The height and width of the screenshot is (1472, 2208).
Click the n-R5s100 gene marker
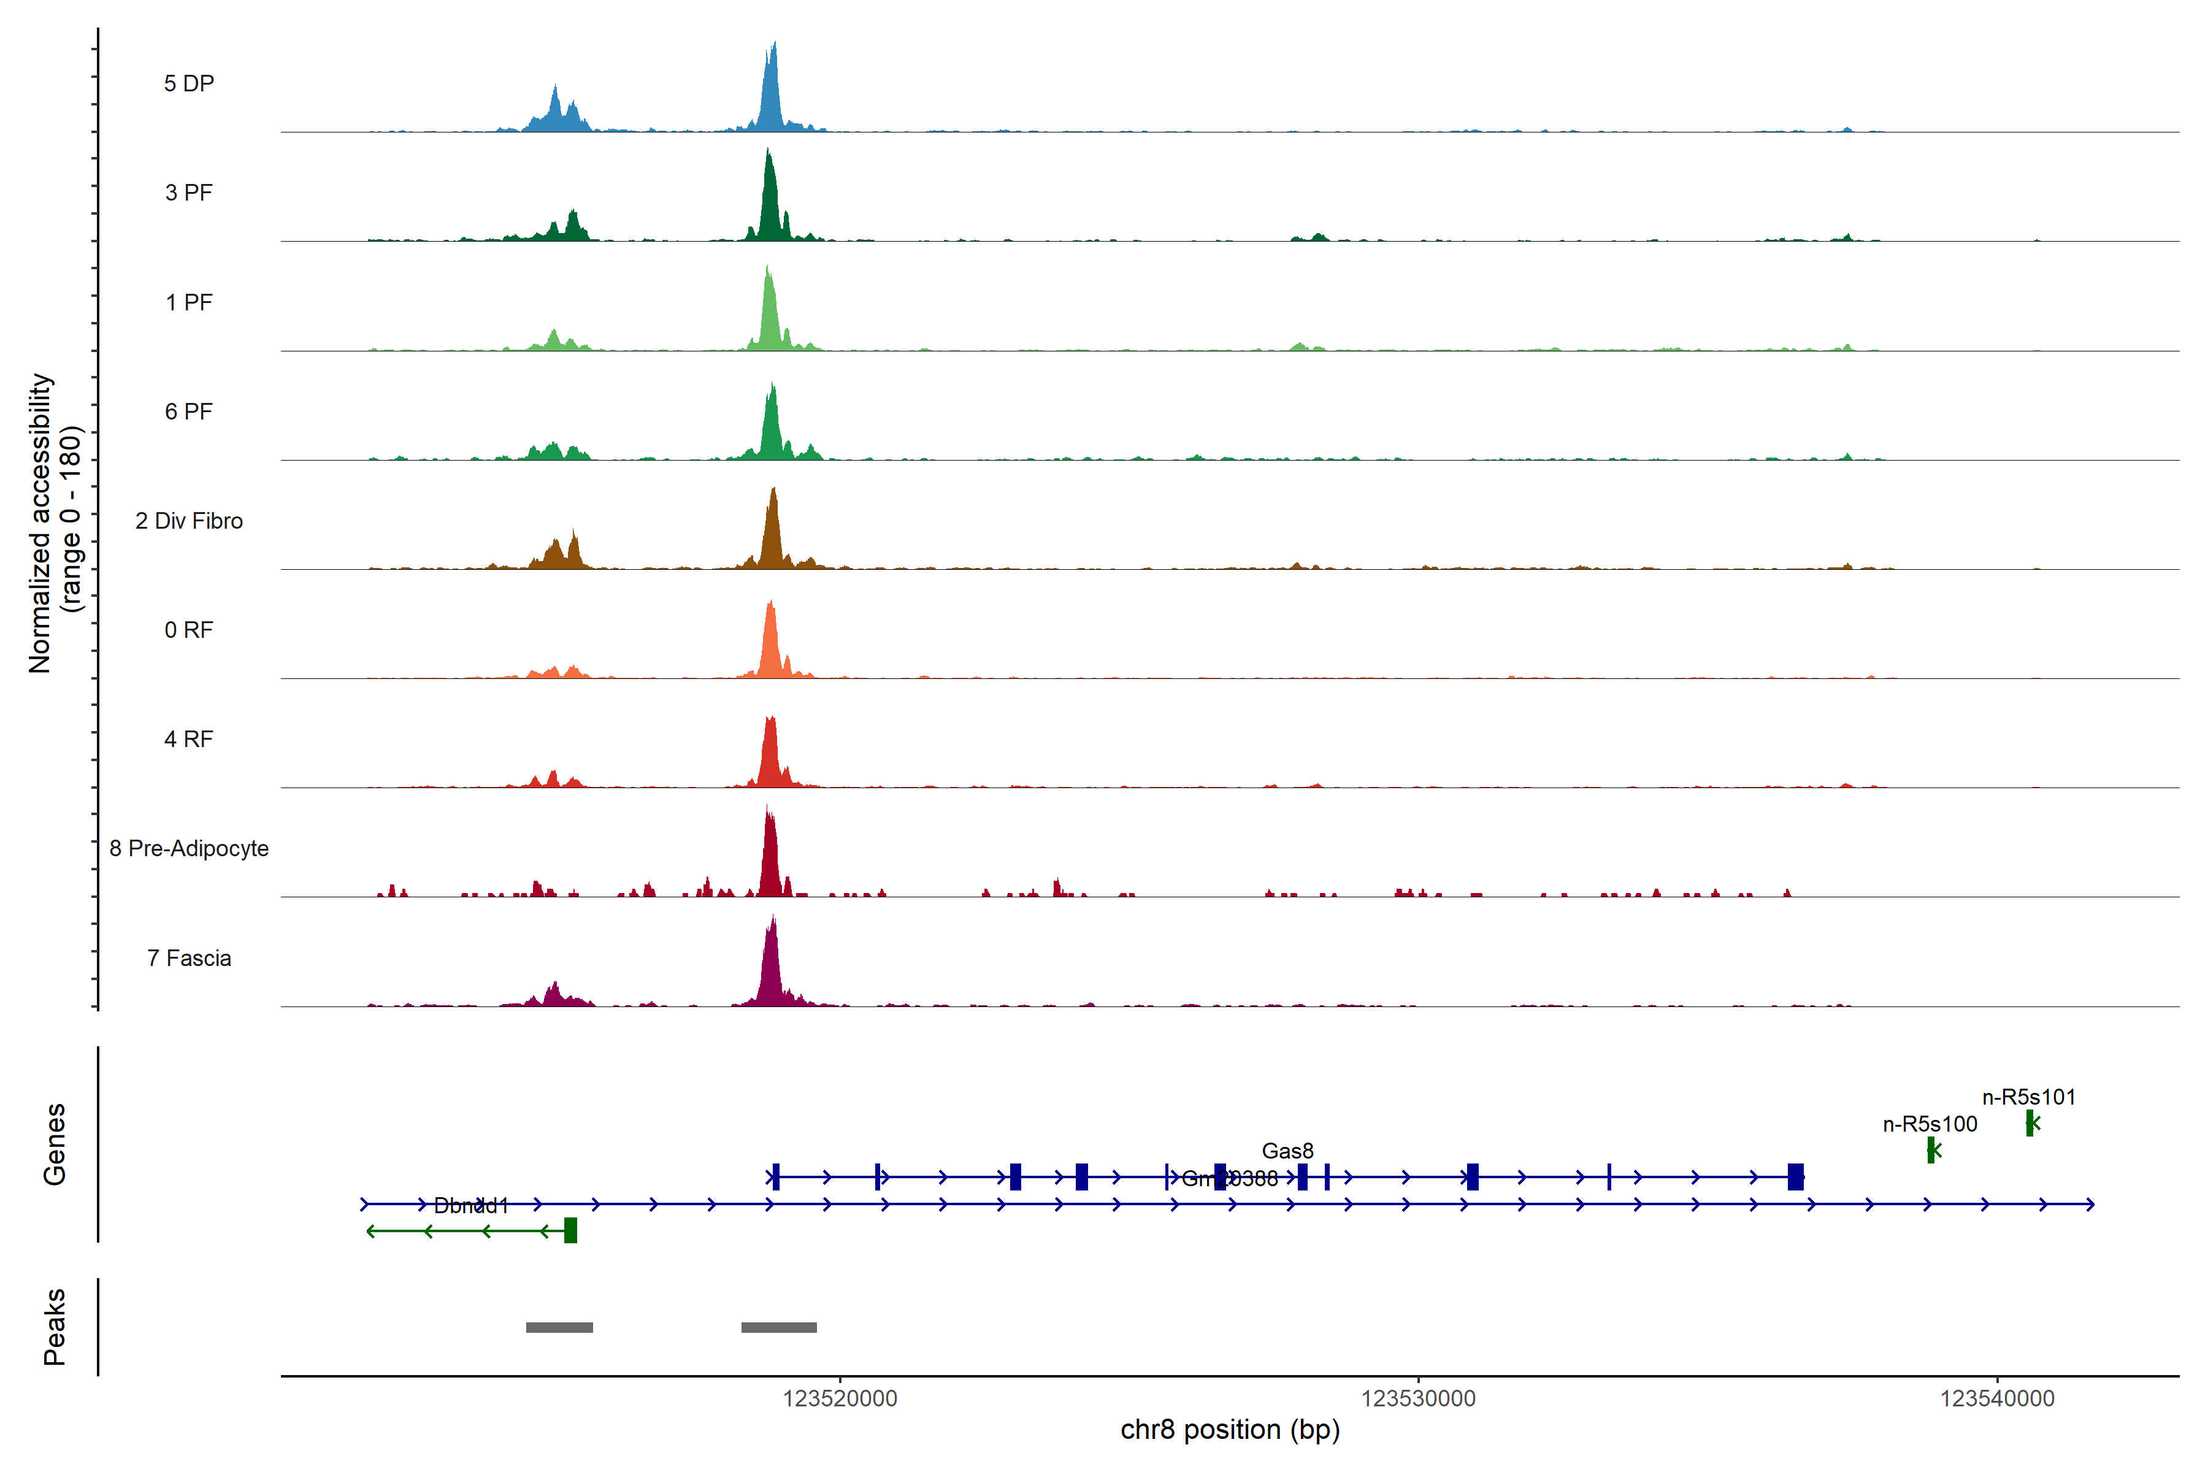1930,1150
